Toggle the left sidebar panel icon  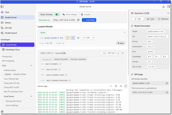[x=2, y=7]
